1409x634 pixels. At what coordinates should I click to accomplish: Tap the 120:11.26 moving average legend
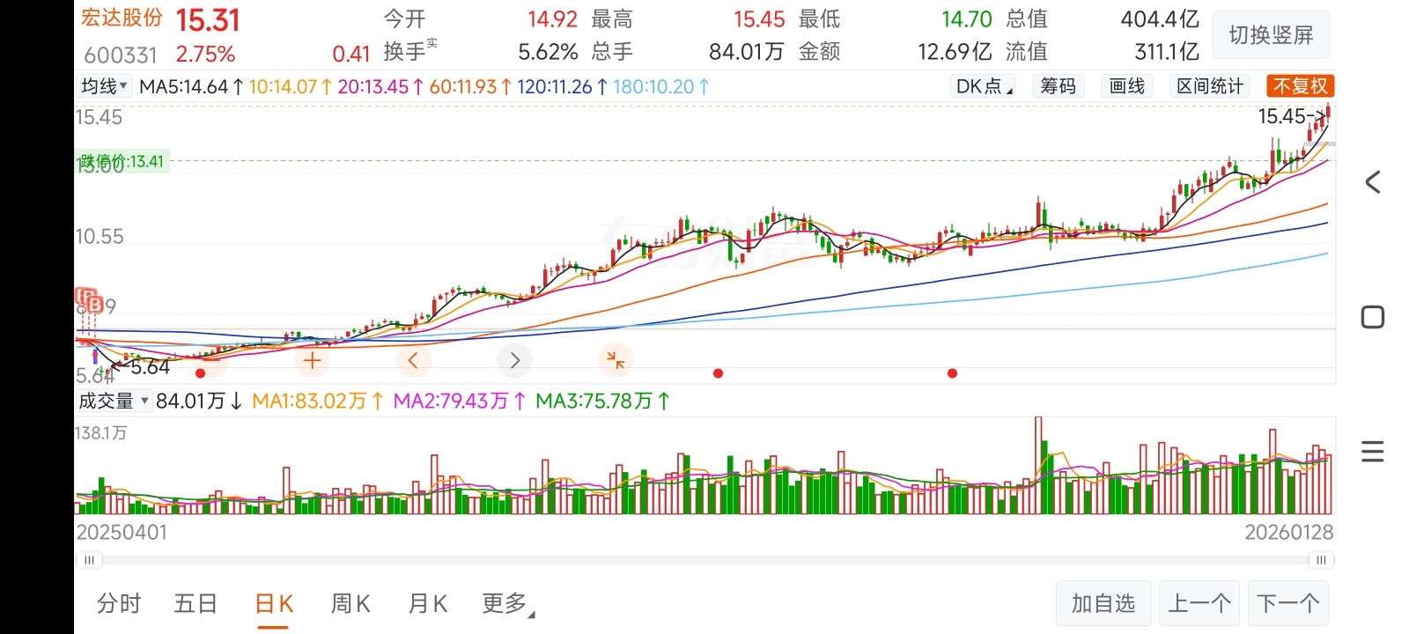563,86
